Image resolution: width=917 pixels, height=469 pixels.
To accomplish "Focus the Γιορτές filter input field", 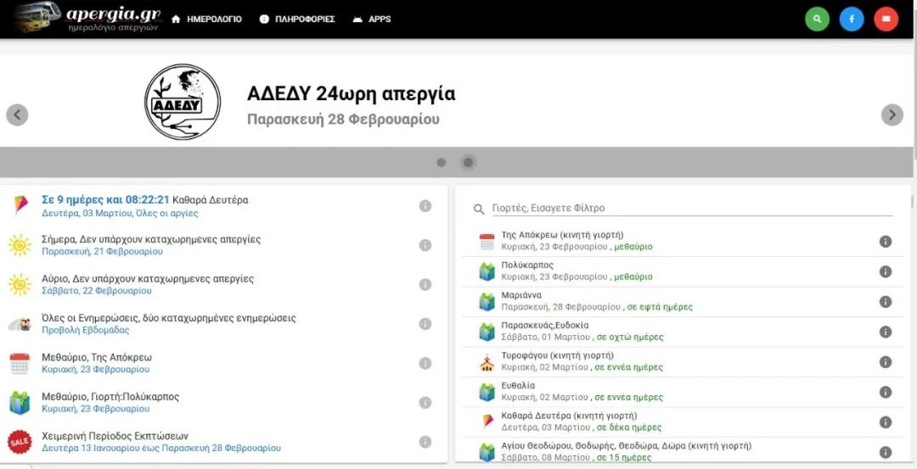I will click(692, 208).
